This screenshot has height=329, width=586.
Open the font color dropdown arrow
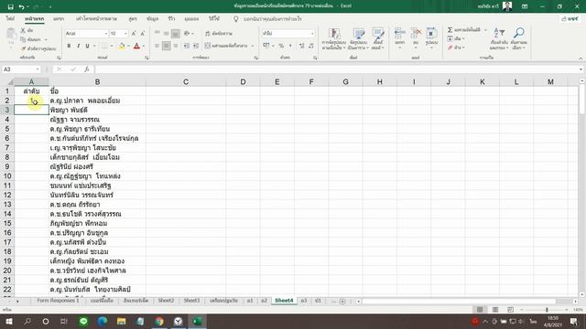[x=144, y=46]
